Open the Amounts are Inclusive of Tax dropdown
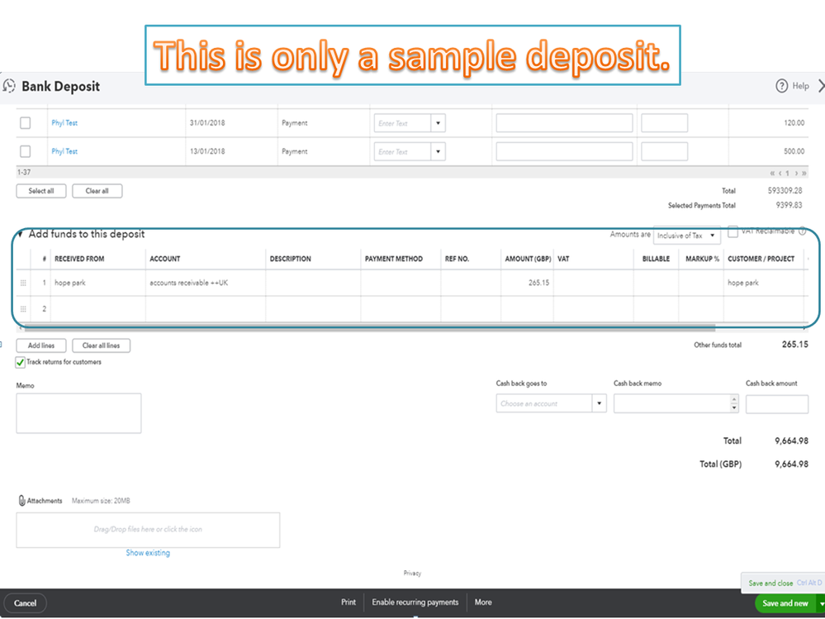This screenshot has width=825, height=619. [x=686, y=236]
